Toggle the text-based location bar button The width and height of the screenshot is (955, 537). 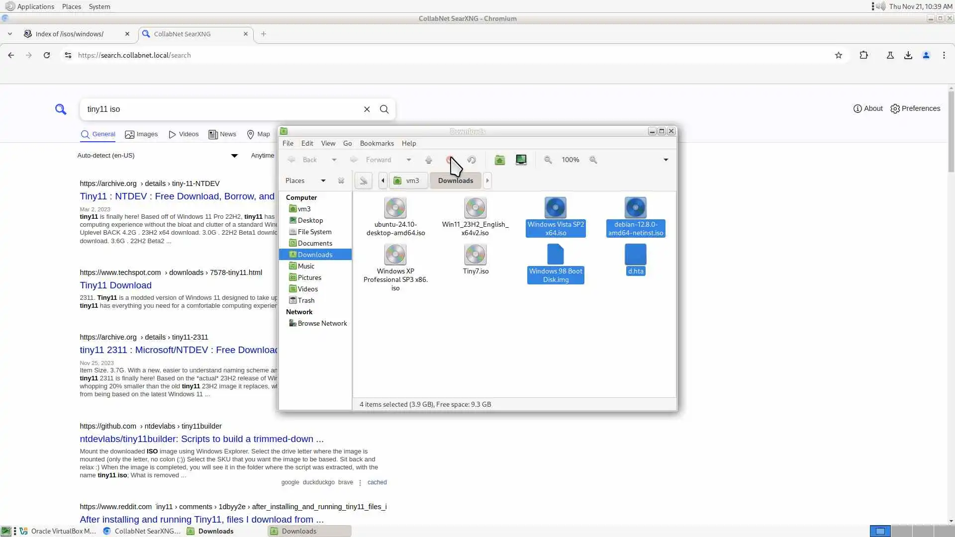pyautogui.click(x=363, y=180)
